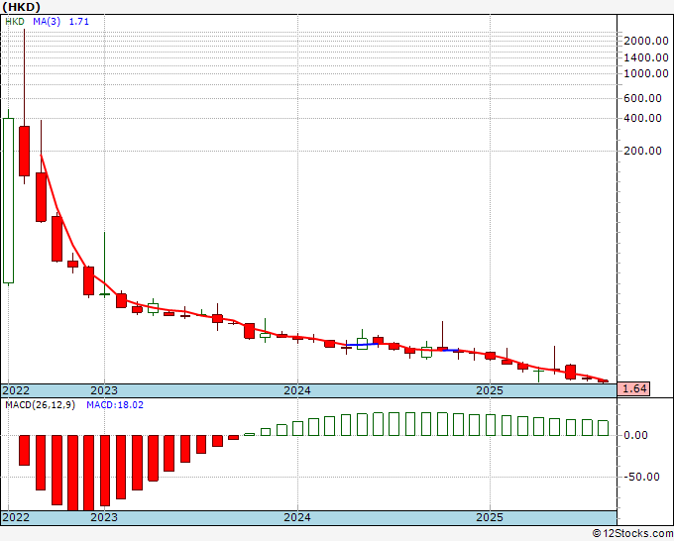Viewport: 674px width, 541px height.
Task: Click the first large green candlestick of 2022
Action: point(8,200)
